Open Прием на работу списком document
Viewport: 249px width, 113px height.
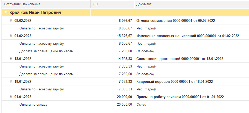(x=180, y=97)
